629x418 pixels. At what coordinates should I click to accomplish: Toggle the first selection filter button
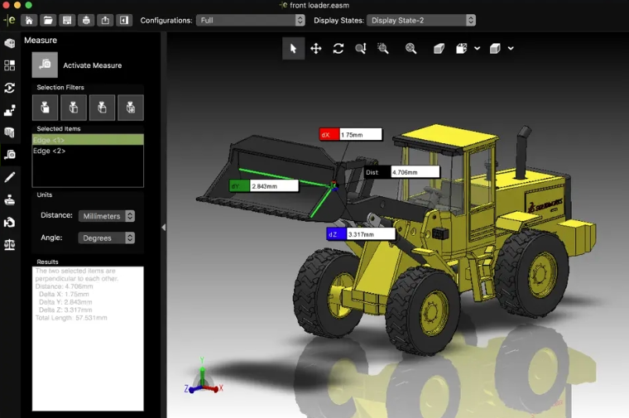(x=45, y=108)
